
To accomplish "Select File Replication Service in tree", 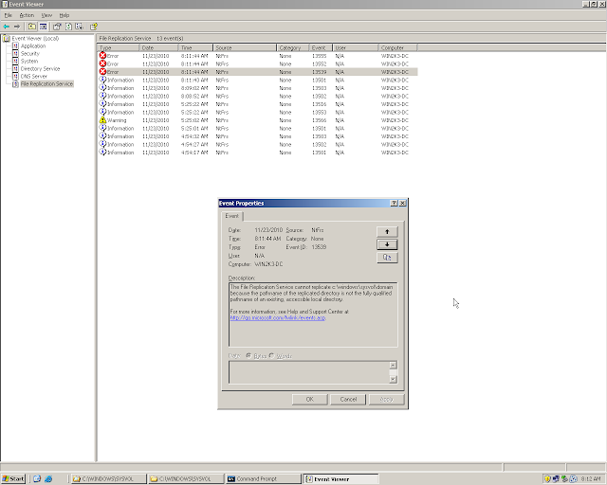I will [x=46, y=84].
